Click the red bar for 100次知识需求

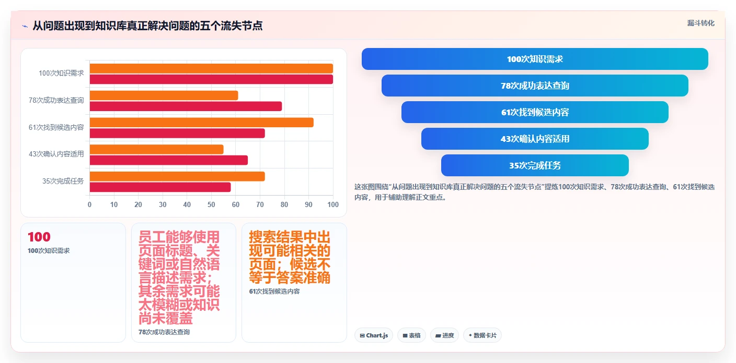click(x=211, y=79)
